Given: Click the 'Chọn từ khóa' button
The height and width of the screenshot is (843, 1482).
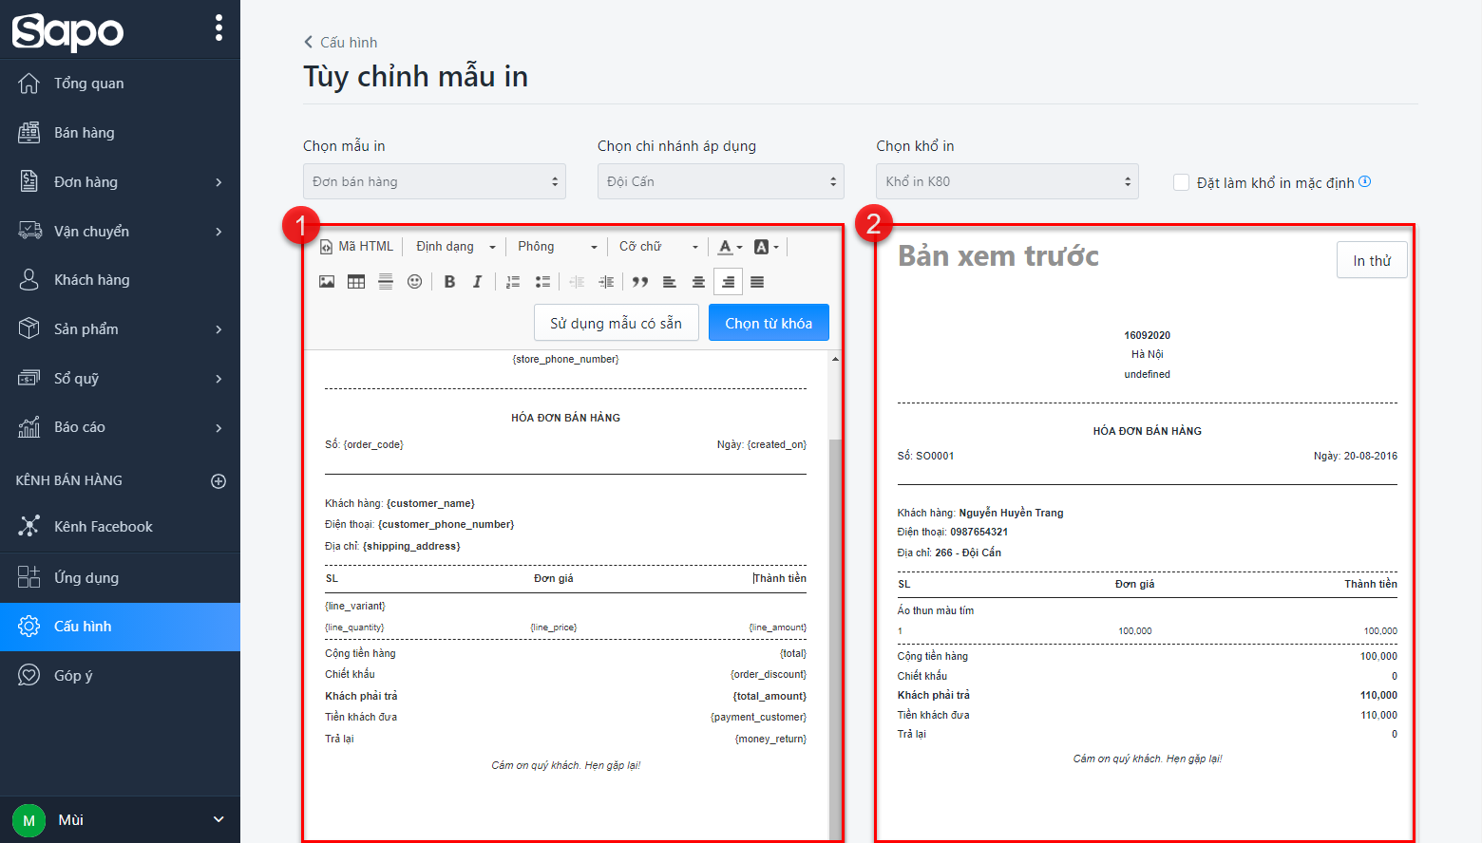Looking at the screenshot, I should pos(769,323).
